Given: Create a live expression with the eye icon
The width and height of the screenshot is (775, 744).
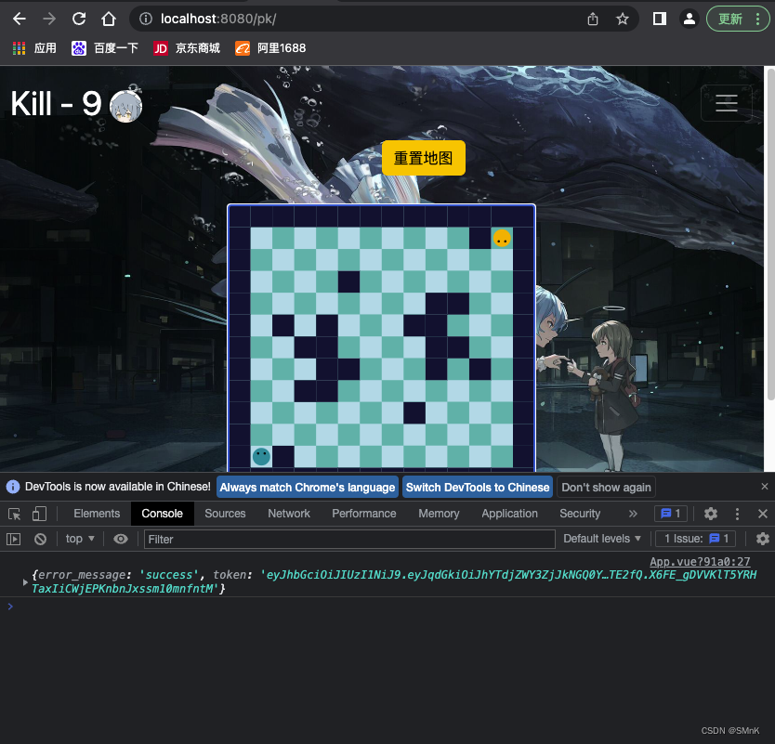Looking at the screenshot, I should pos(121,539).
